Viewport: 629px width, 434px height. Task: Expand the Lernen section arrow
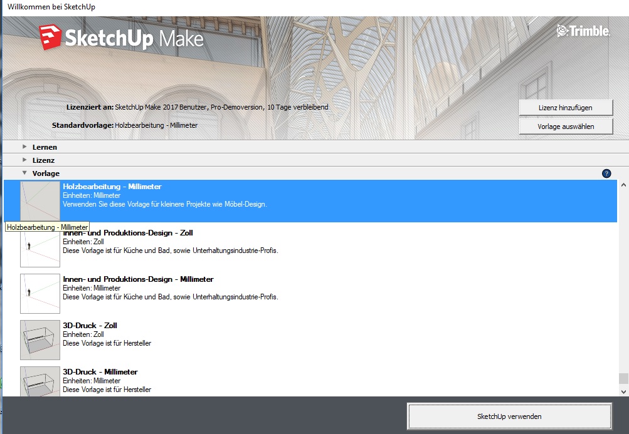(x=24, y=147)
